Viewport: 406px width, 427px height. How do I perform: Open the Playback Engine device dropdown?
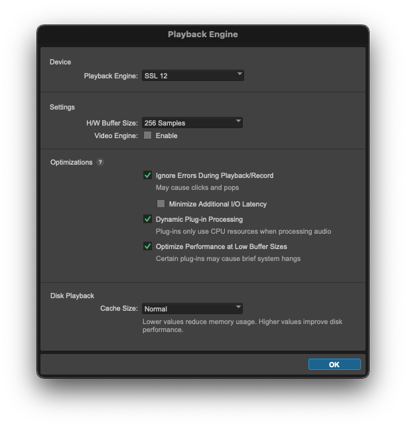(x=193, y=76)
